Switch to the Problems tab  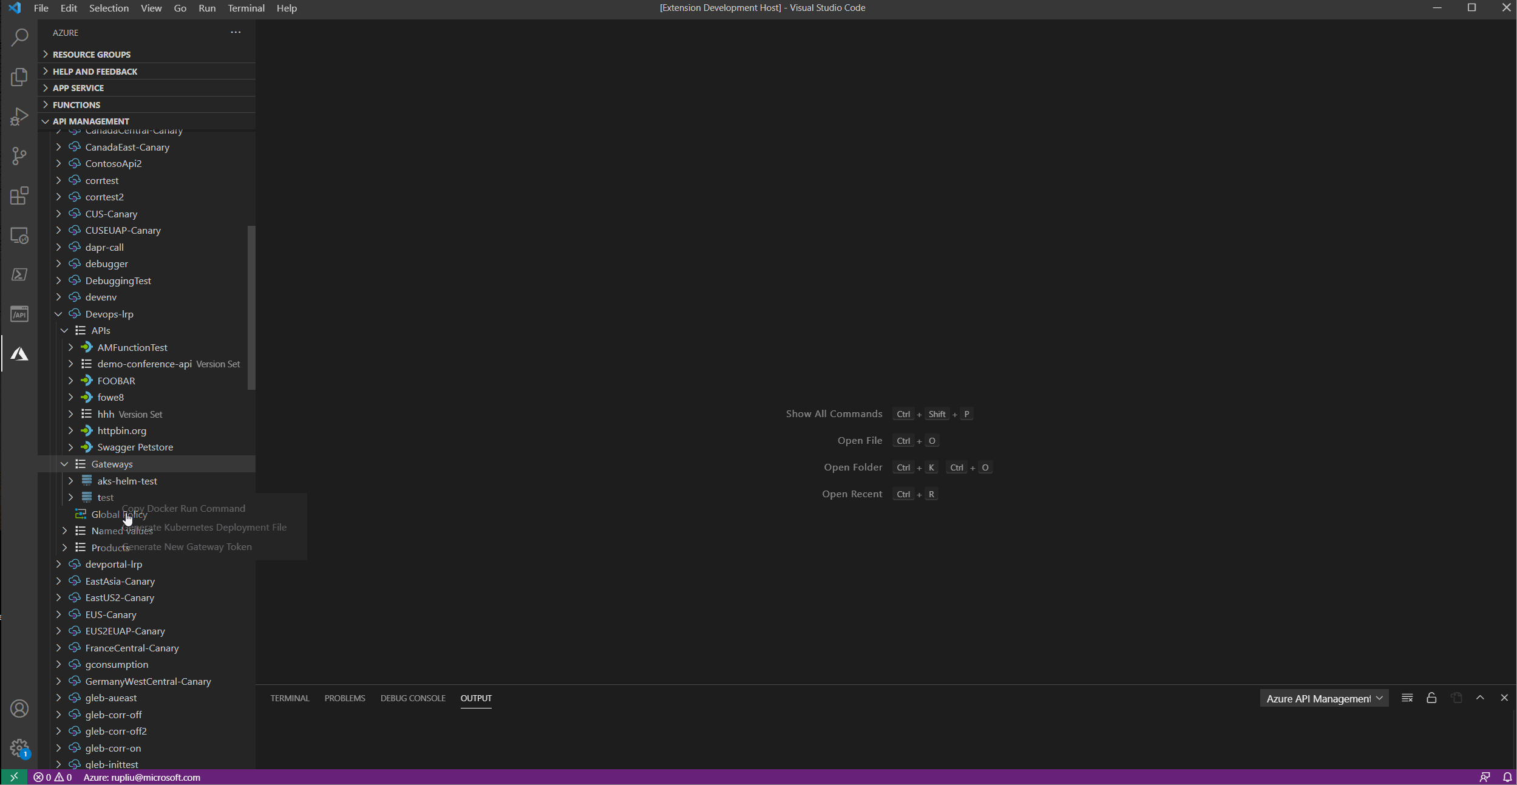point(344,698)
